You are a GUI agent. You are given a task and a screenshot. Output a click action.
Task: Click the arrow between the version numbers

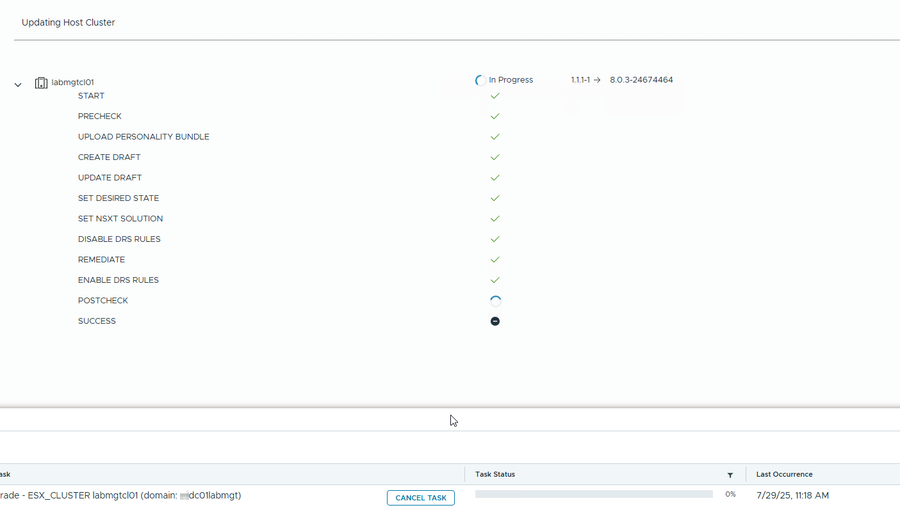pos(597,79)
